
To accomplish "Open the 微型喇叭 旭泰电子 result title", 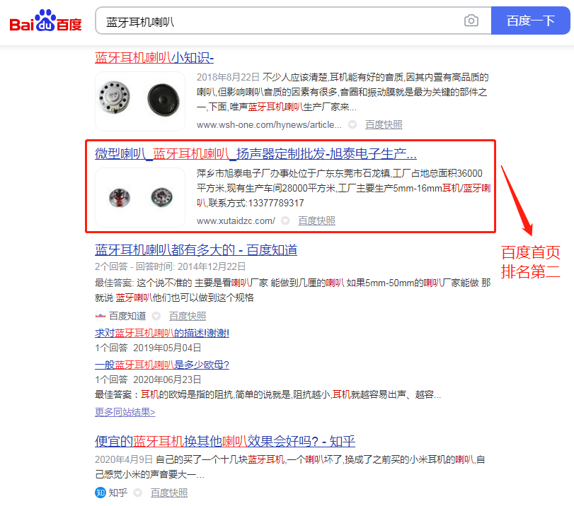I will coord(256,154).
